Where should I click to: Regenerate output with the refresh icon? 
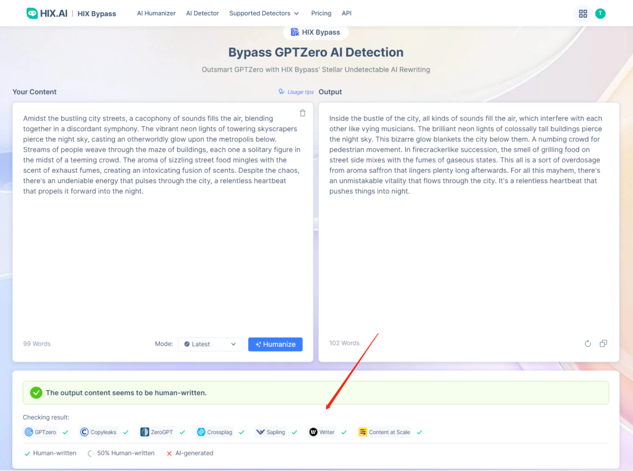588,344
